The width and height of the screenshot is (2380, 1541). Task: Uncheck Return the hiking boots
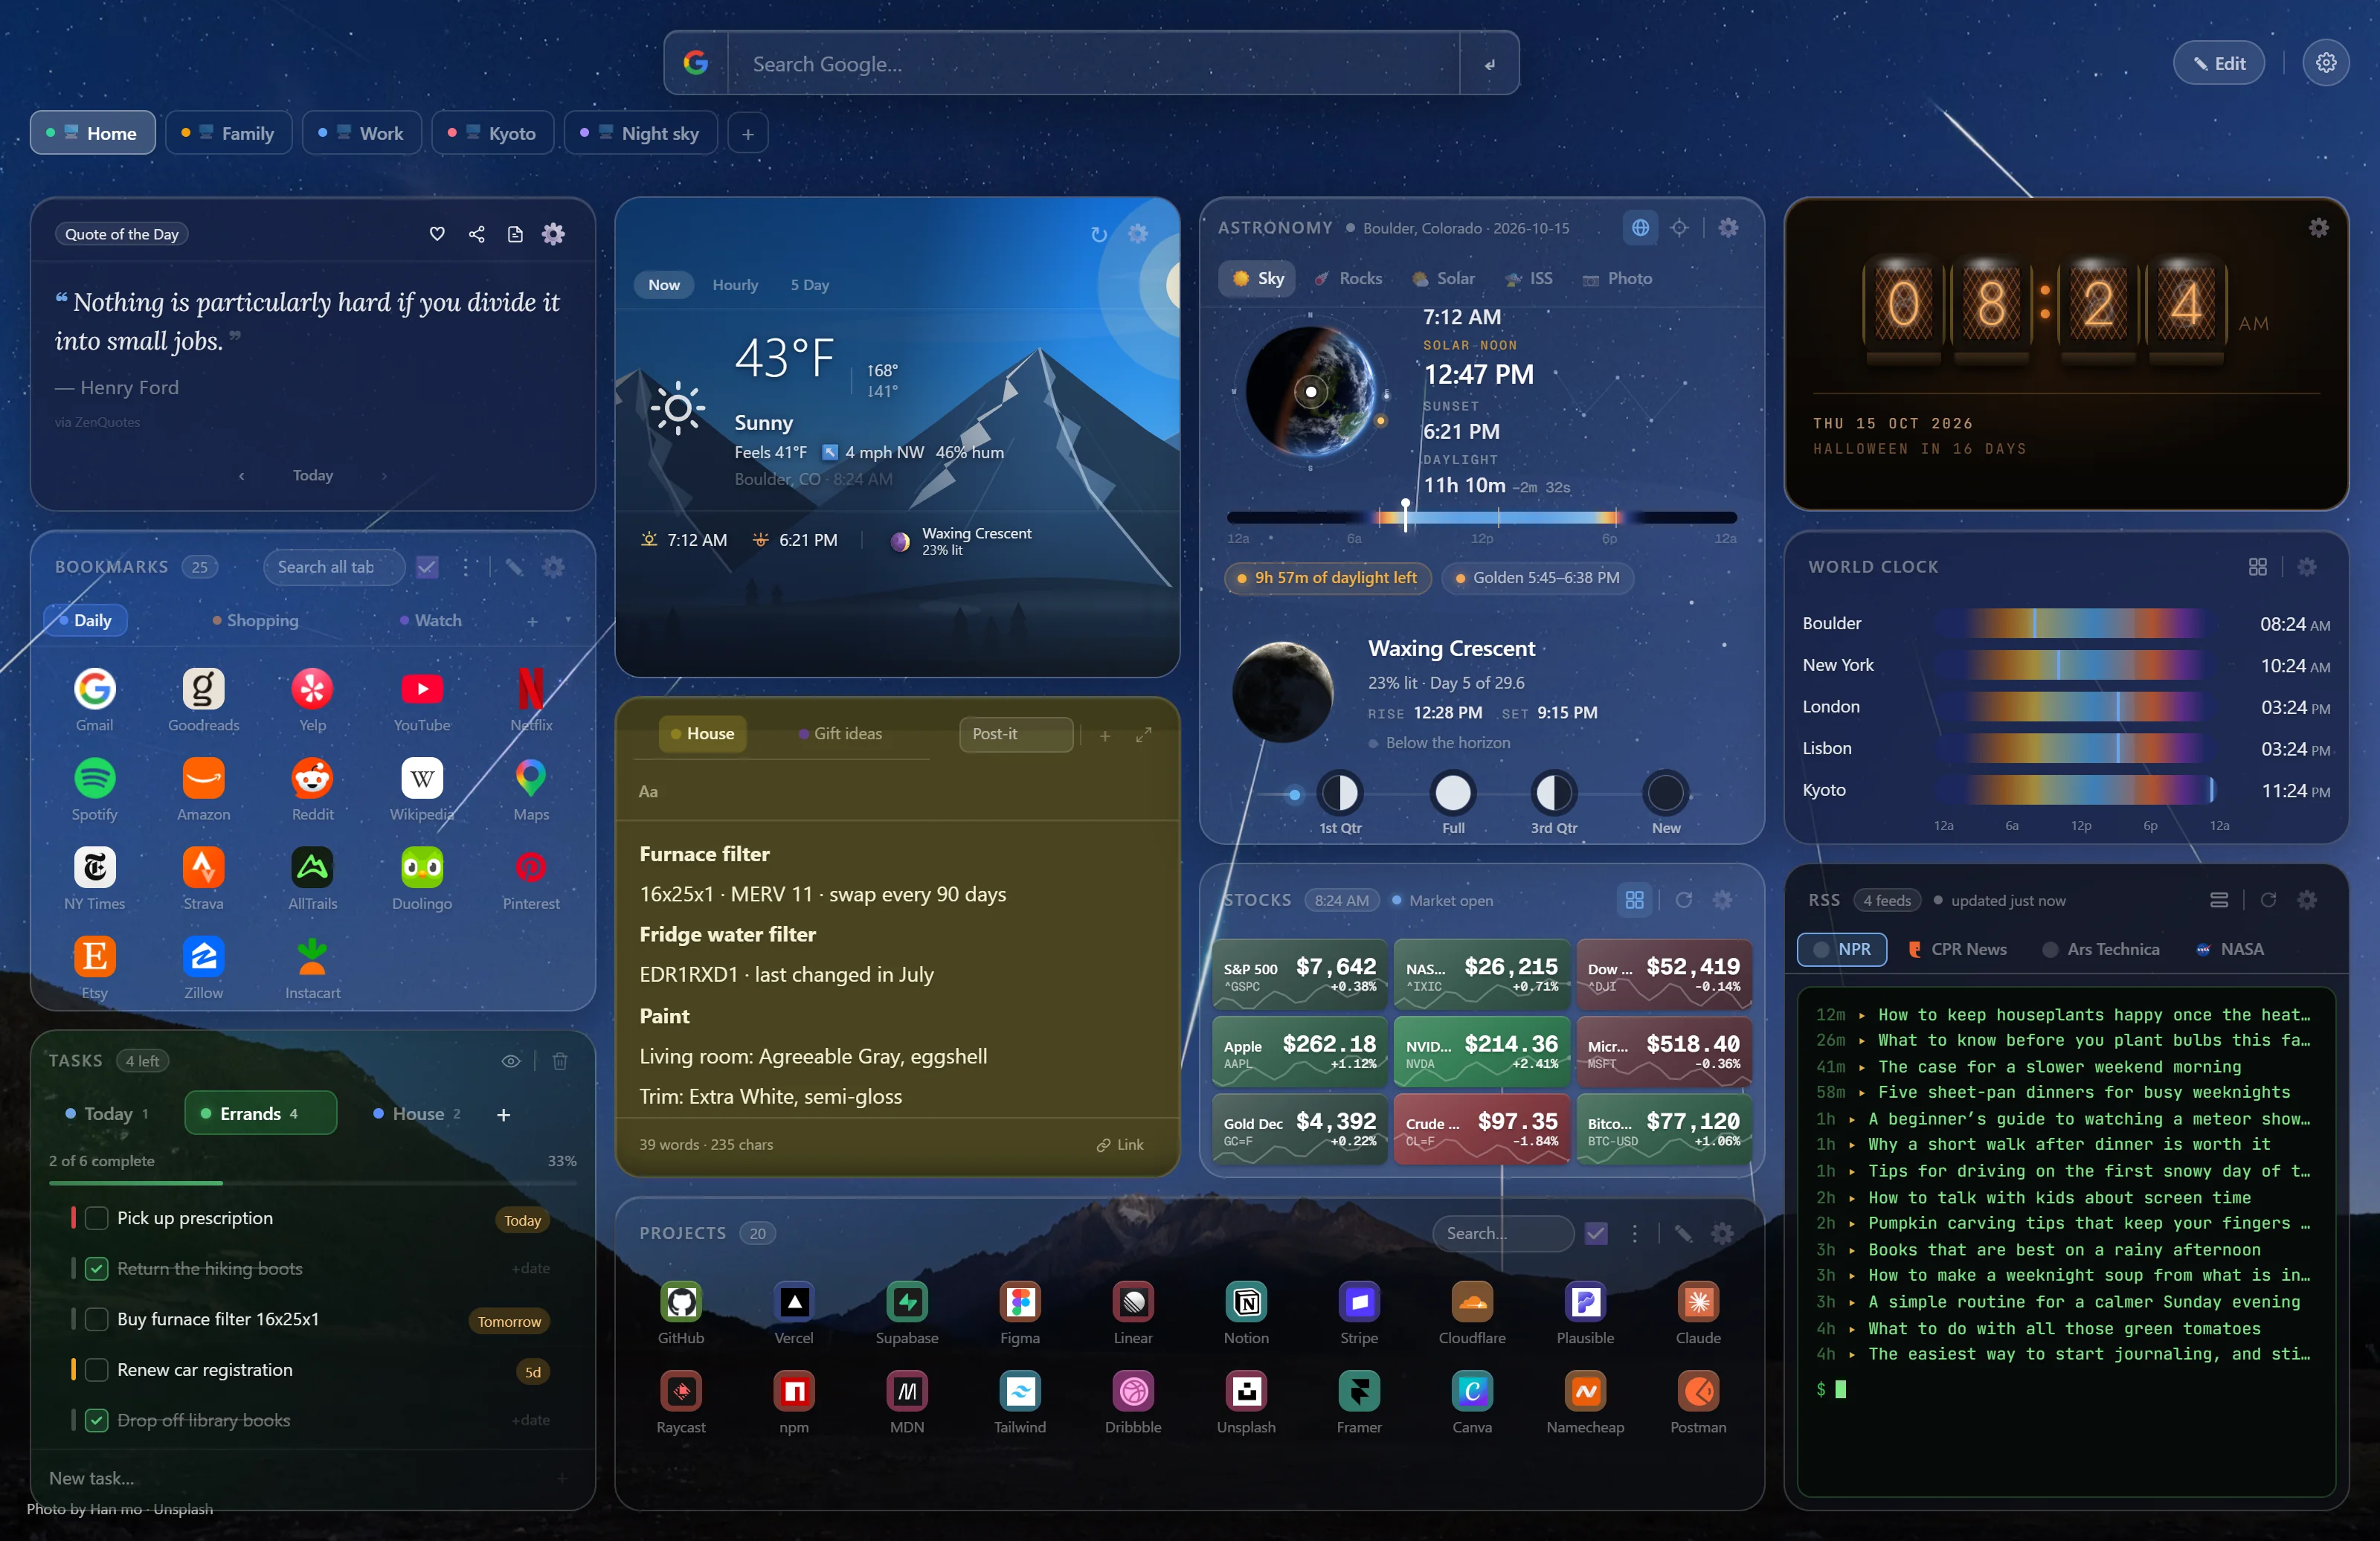point(97,1269)
